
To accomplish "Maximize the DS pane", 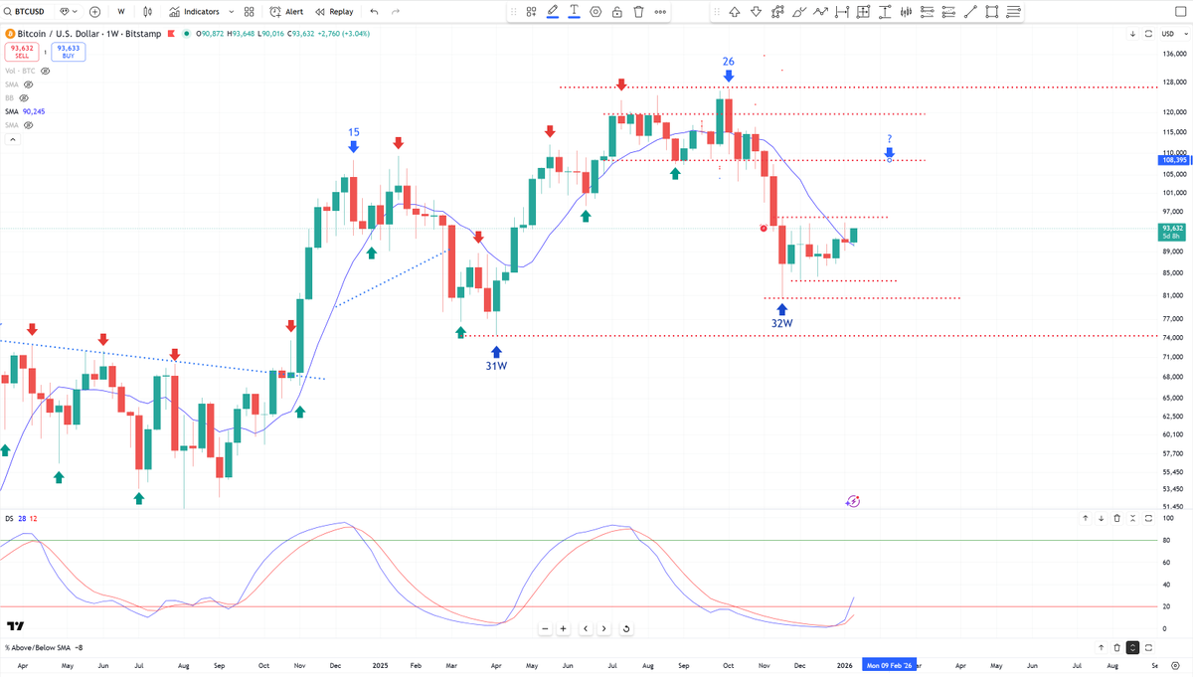I will (1148, 518).
